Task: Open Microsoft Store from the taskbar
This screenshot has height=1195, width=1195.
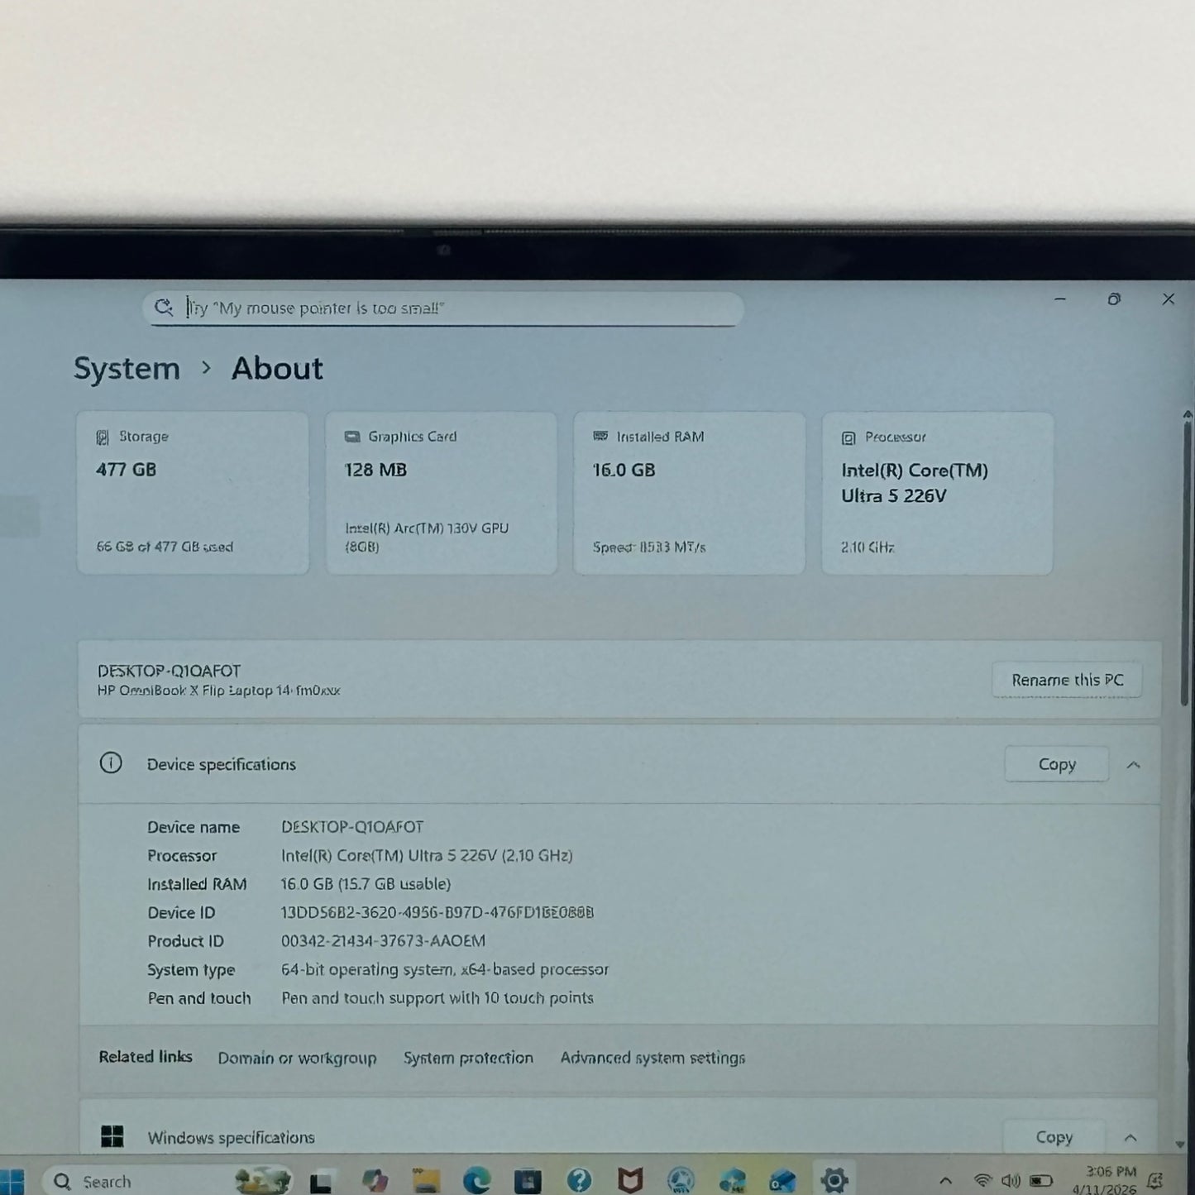Action: (x=528, y=1180)
